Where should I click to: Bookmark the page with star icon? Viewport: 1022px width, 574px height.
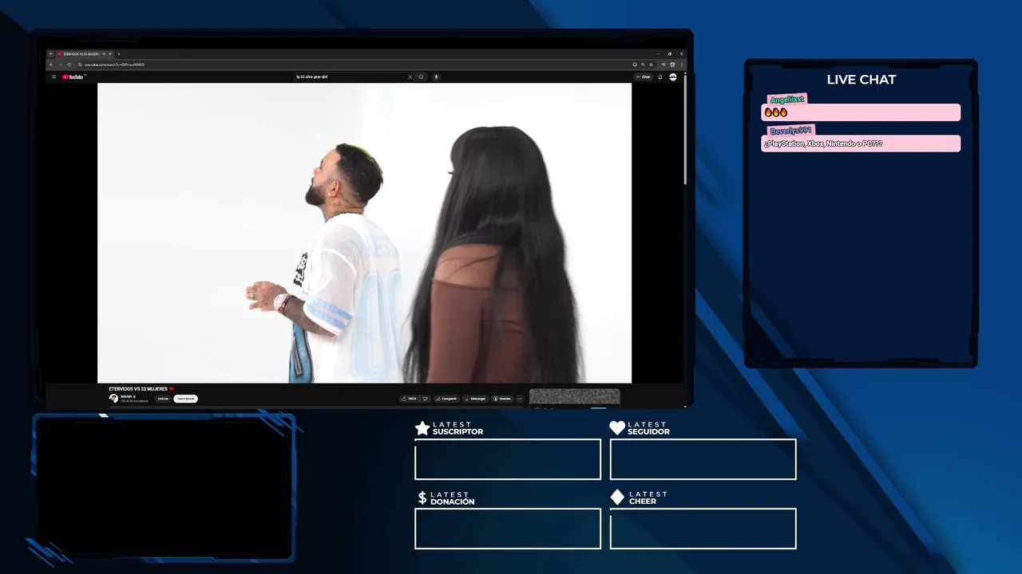click(x=651, y=65)
